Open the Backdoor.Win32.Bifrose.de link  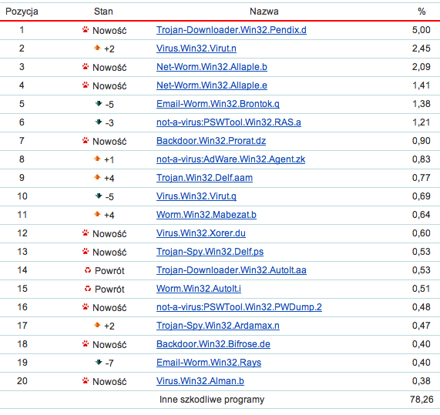point(213,344)
